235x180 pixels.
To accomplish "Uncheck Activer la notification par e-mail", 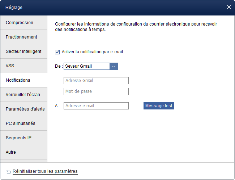I will tap(57, 52).
